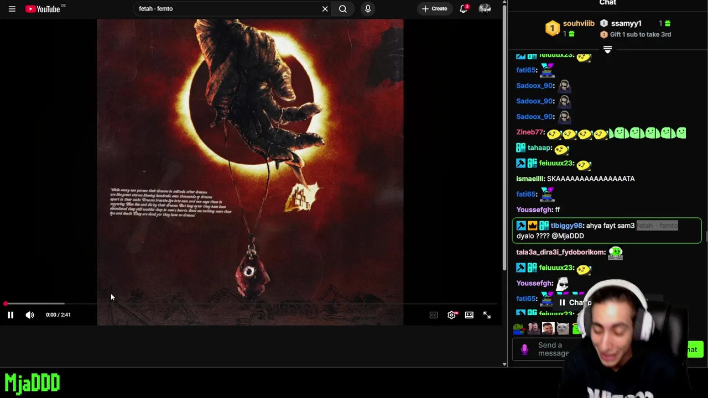Submit search with magnifier button
The image size is (708, 398).
point(343,9)
